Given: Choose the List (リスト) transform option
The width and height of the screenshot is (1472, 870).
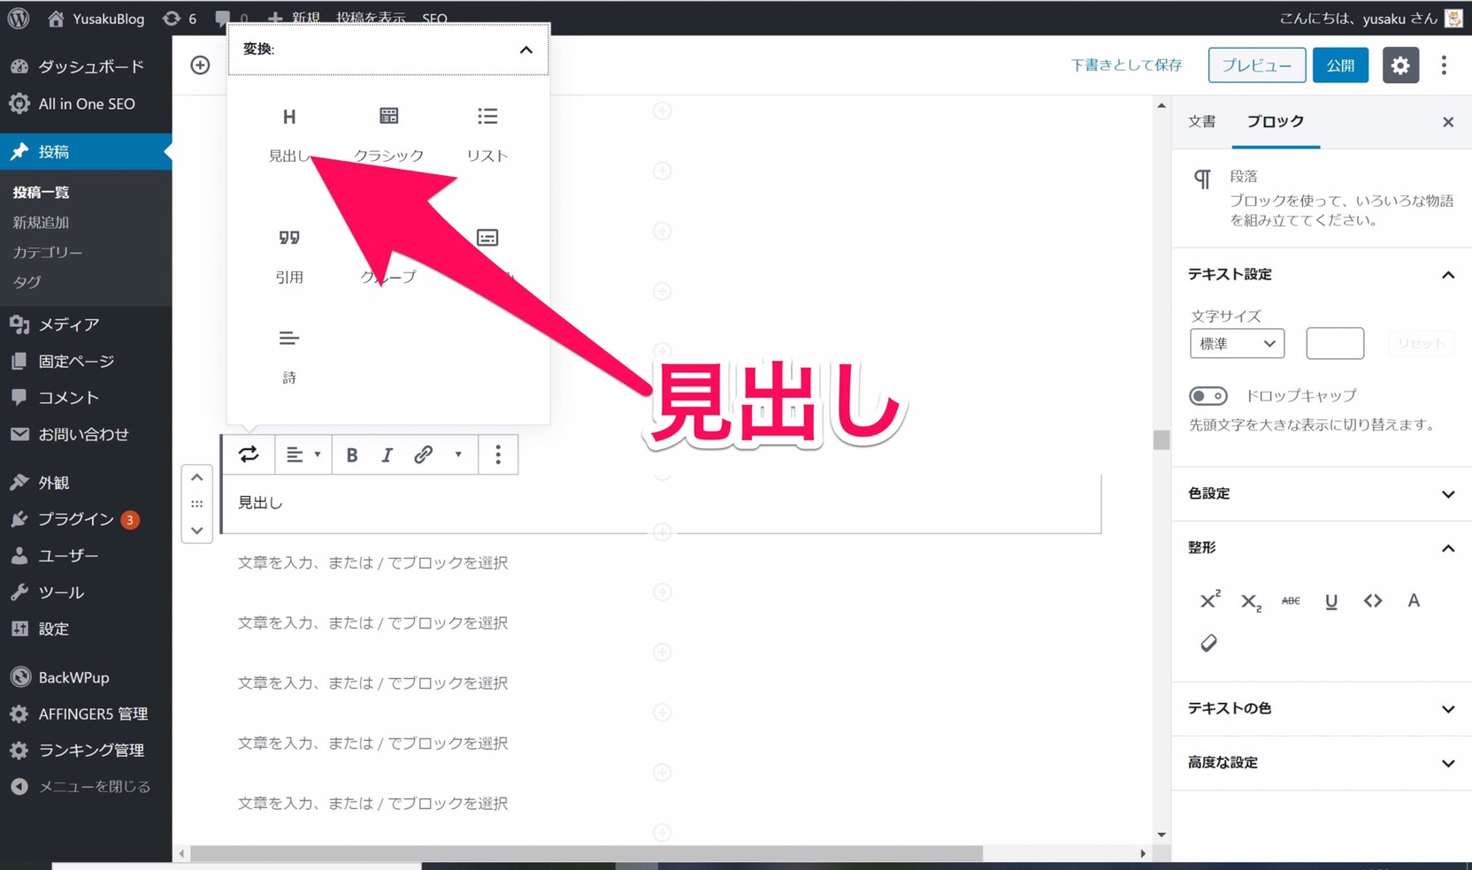Looking at the screenshot, I should click(487, 133).
